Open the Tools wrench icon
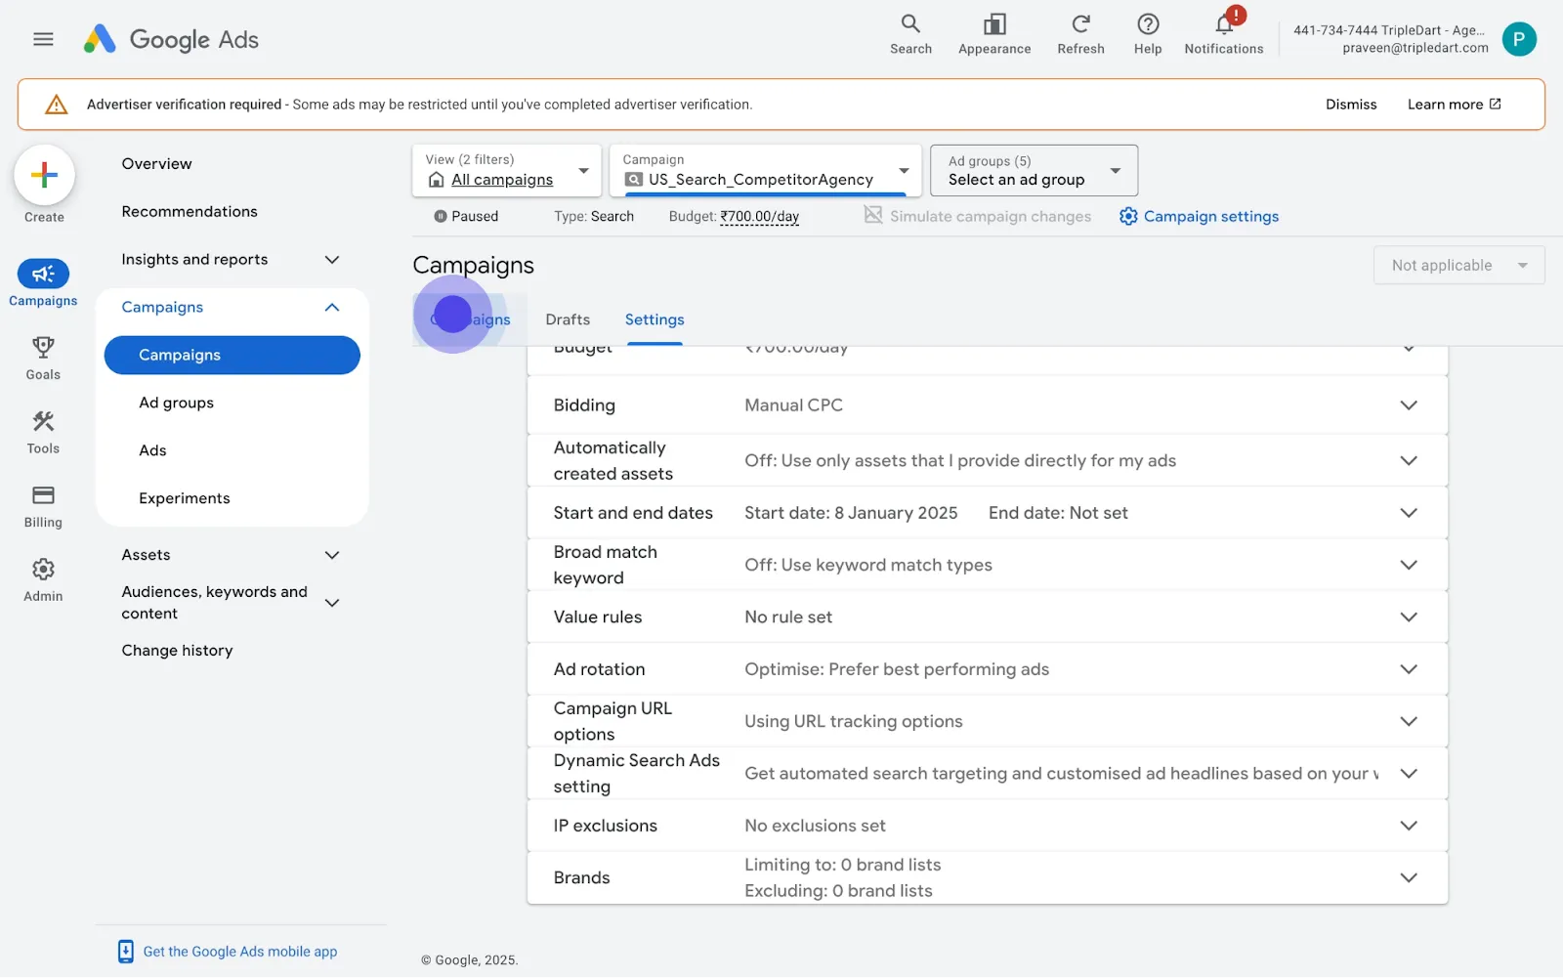 tap(43, 421)
